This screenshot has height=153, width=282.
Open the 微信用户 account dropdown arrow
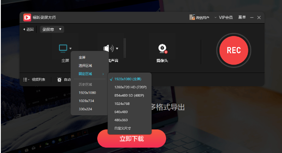[x=216, y=17]
